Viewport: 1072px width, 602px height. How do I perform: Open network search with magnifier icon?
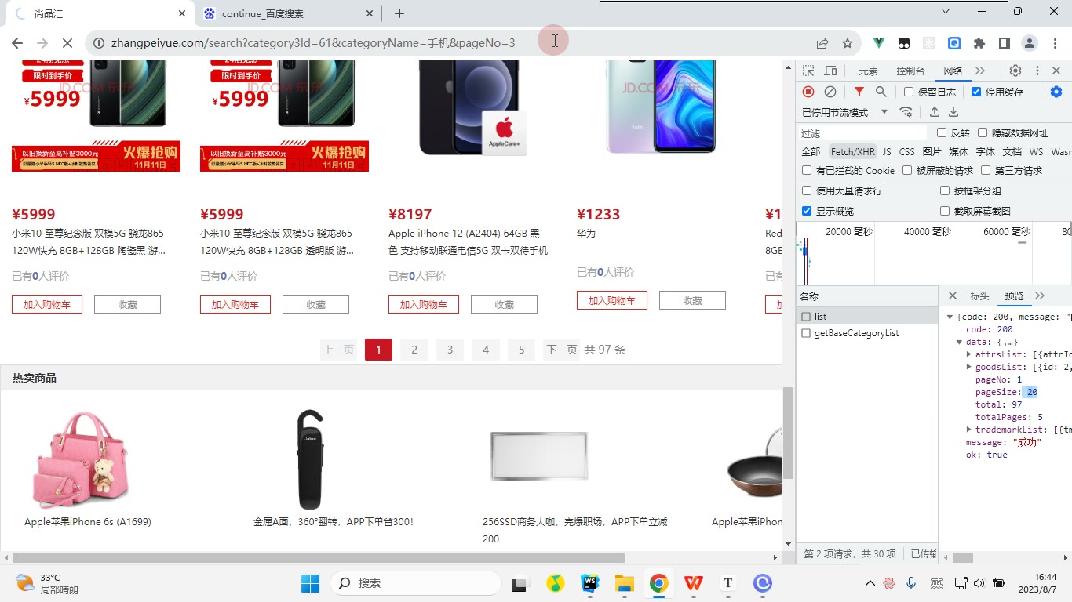pyautogui.click(x=881, y=92)
